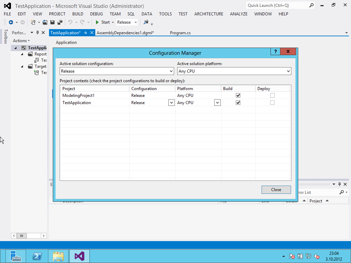The height and width of the screenshot is (263, 351).
Task: Click the Undo arrow icon
Action: [x=70, y=22]
